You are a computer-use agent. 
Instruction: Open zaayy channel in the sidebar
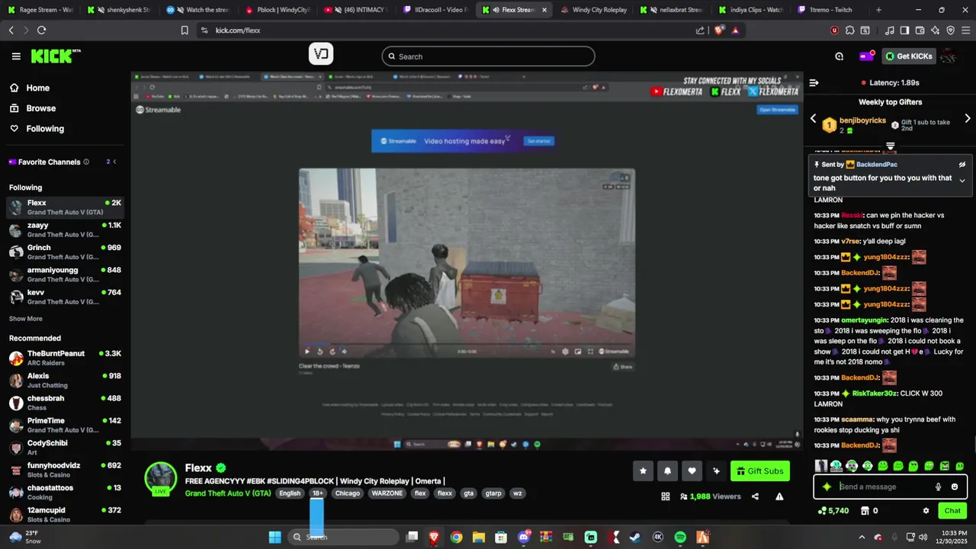tap(65, 230)
